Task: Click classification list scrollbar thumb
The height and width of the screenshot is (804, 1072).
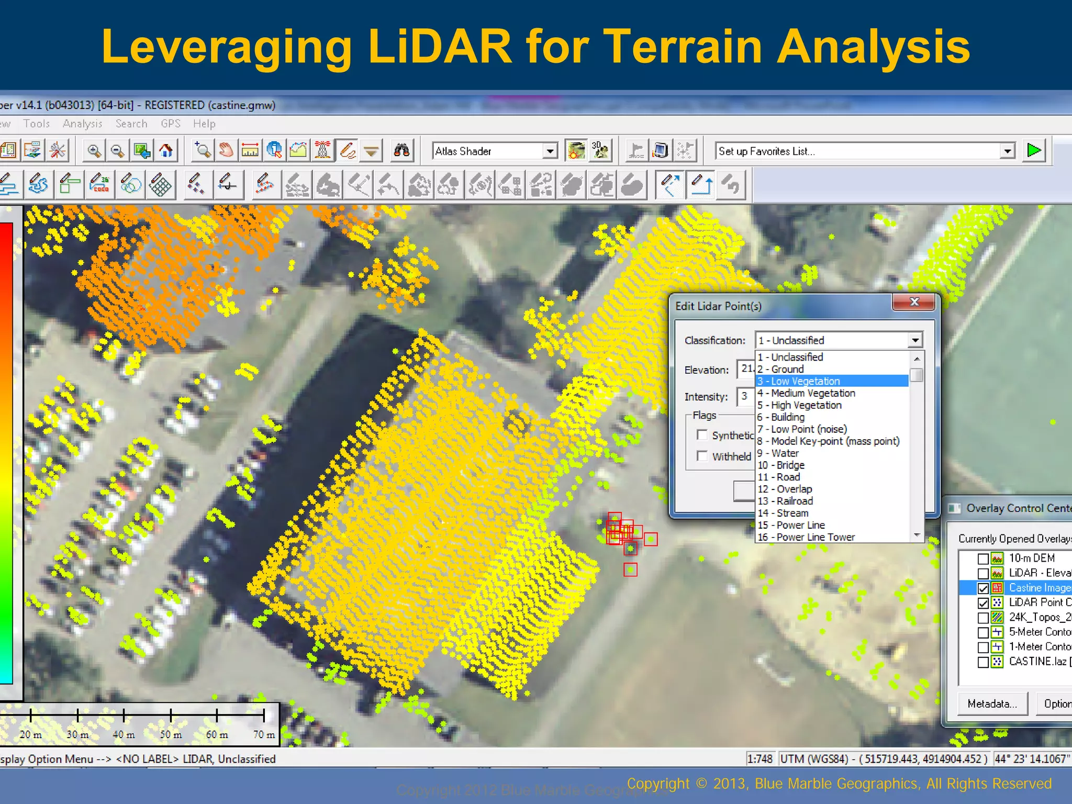Action: click(917, 375)
